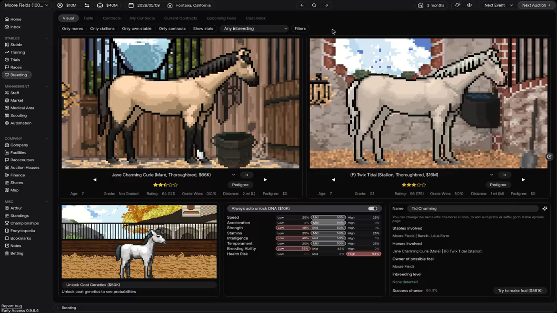Toggle the Only own stable filter

[137, 29]
